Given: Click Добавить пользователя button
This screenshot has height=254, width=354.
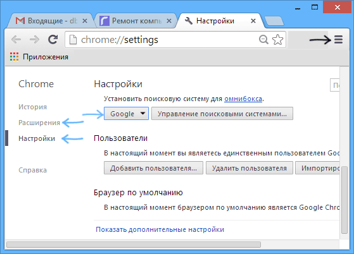Looking at the screenshot, I should click(153, 168).
